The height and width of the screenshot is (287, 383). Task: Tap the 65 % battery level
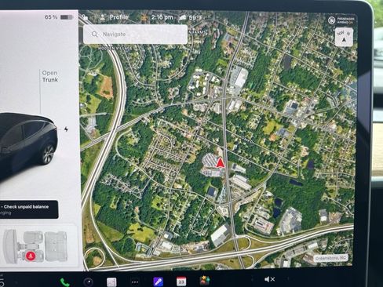point(51,17)
